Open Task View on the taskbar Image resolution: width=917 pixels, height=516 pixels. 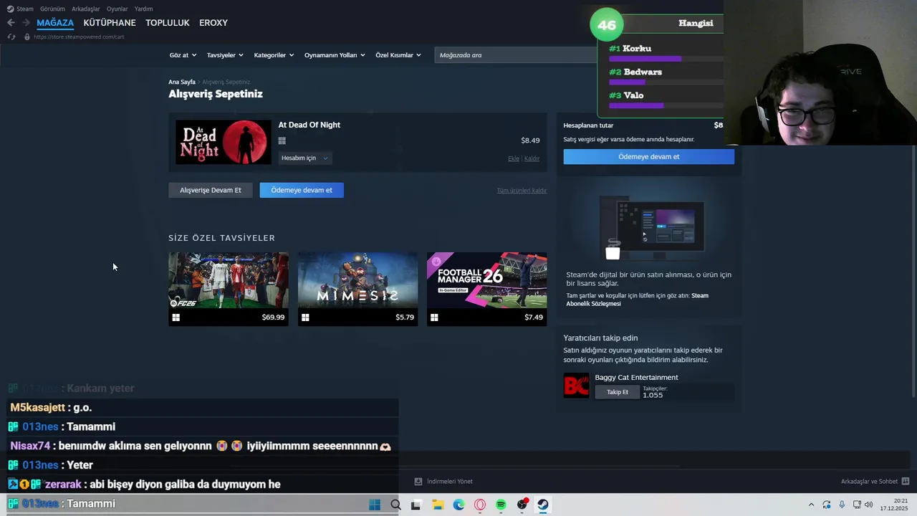416,505
